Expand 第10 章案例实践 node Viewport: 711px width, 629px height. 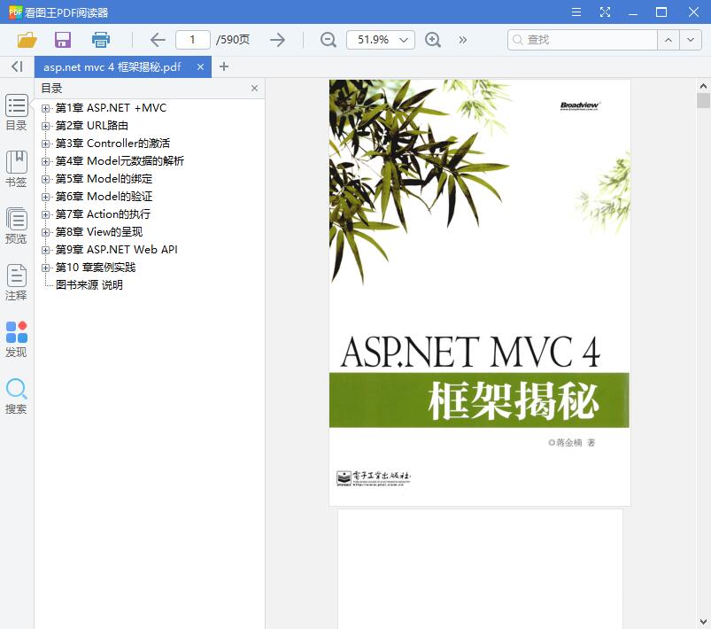(45, 268)
